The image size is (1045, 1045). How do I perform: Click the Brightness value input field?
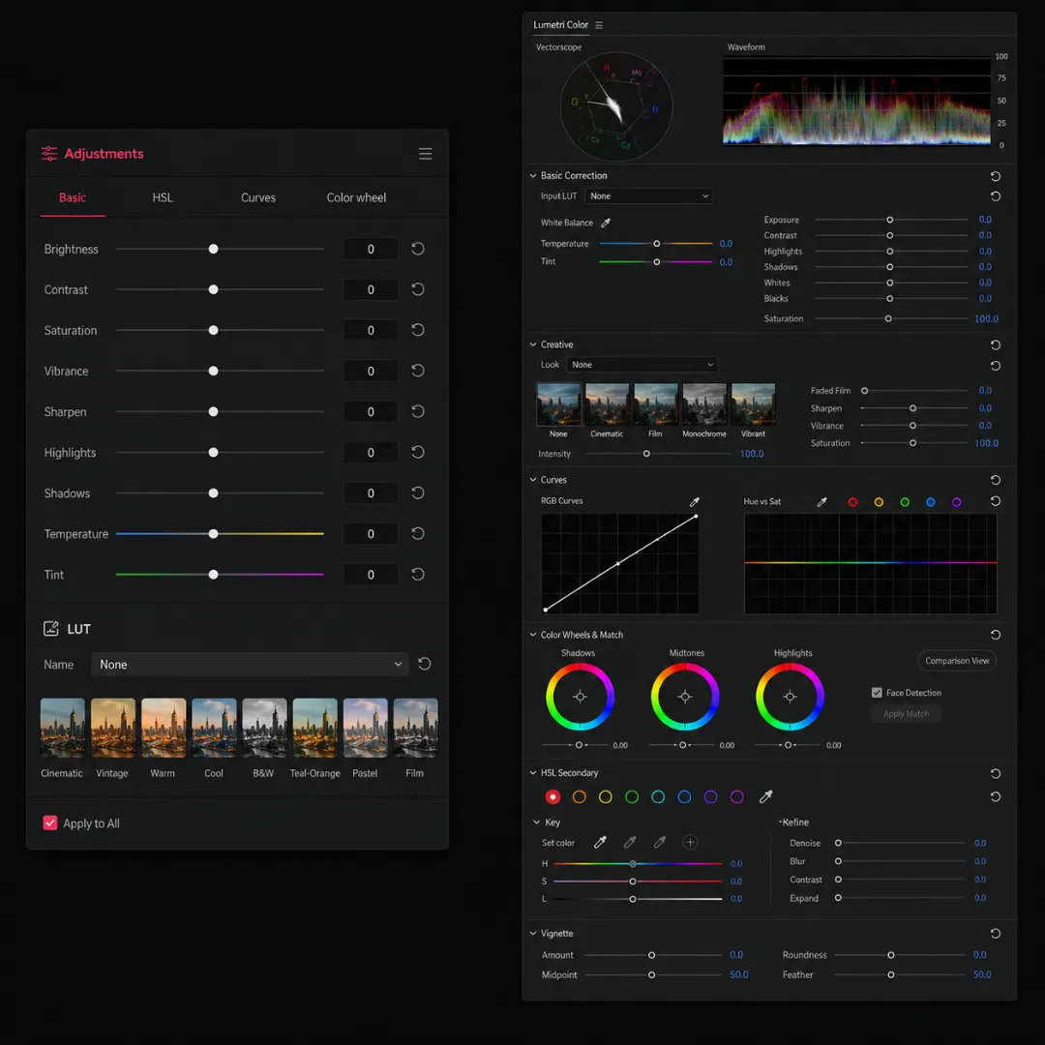click(x=371, y=249)
